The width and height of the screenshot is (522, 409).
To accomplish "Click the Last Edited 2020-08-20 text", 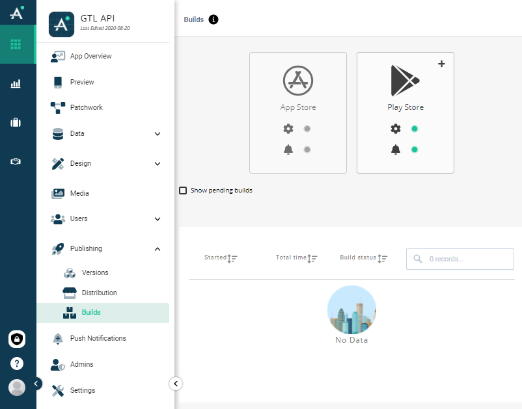I will (x=105, y=28).
